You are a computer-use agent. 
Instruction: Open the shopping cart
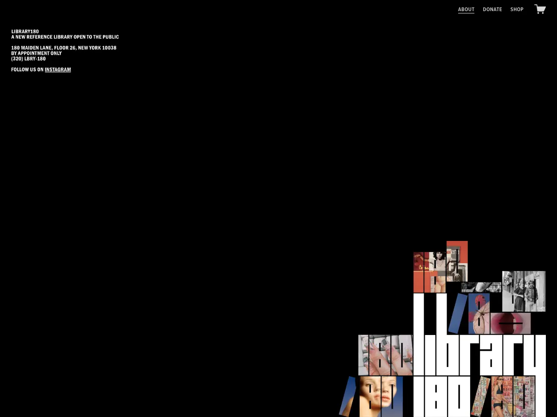540,9
